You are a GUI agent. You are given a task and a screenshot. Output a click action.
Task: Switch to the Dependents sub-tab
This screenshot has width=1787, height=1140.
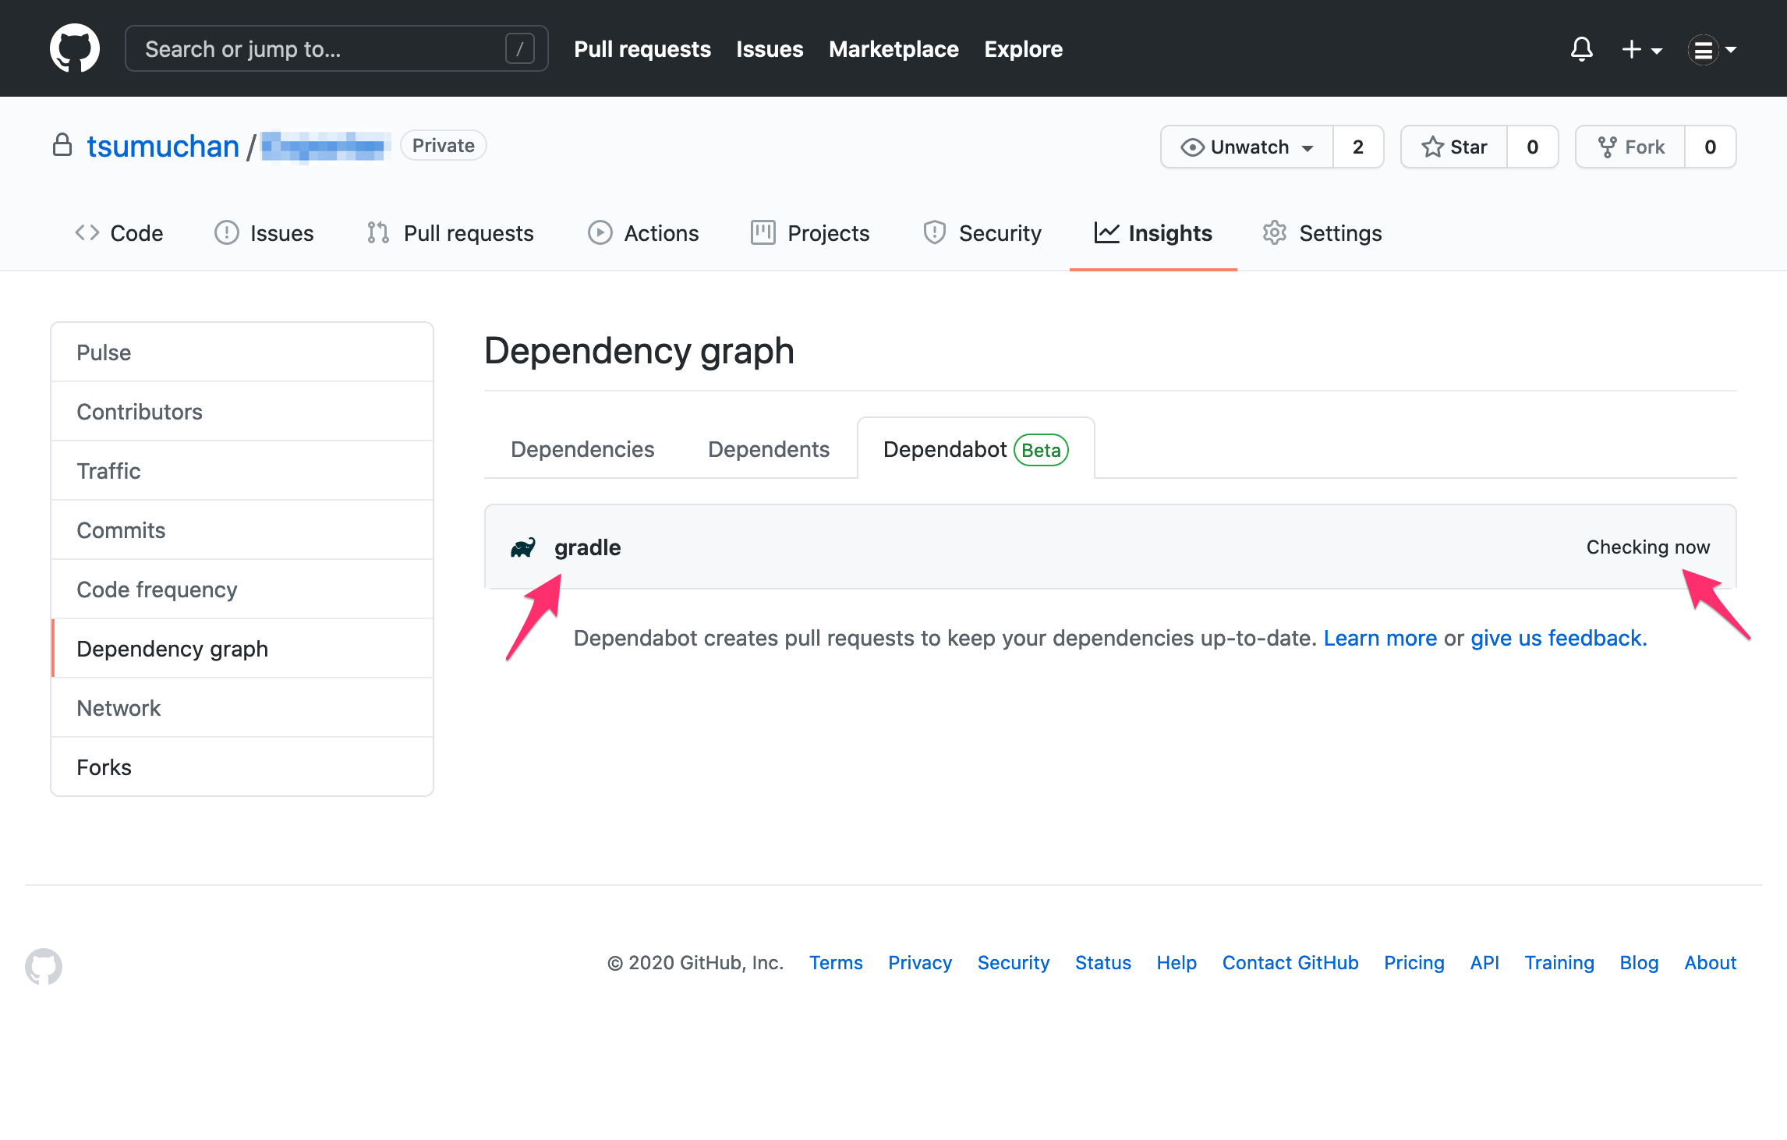pyautogui.click(x=768, y=449)
